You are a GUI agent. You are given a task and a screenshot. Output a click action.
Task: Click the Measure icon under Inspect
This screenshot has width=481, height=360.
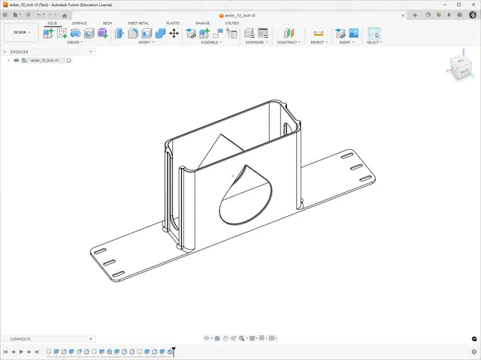pyautogui.click(x=319, y=33)
